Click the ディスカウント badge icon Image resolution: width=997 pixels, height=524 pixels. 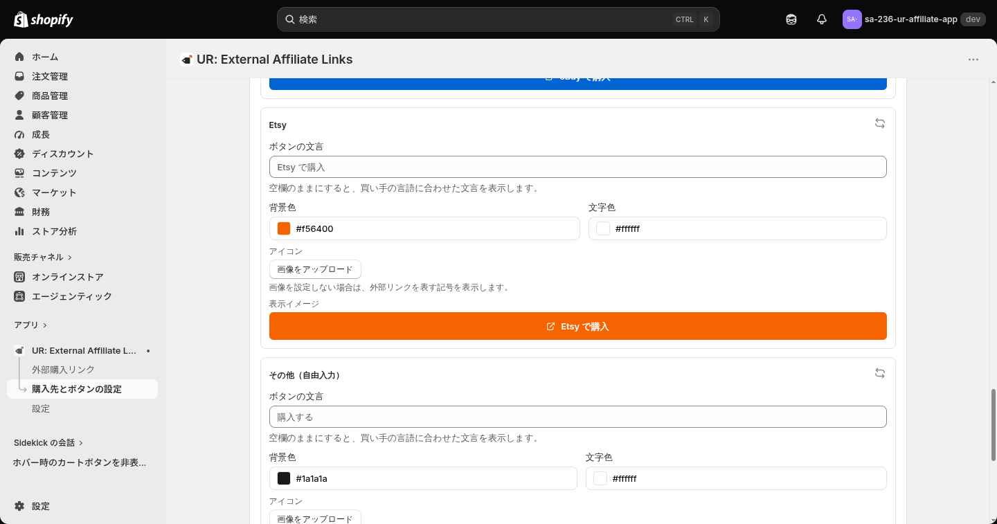pyautogui.click(x=19, y=154)
